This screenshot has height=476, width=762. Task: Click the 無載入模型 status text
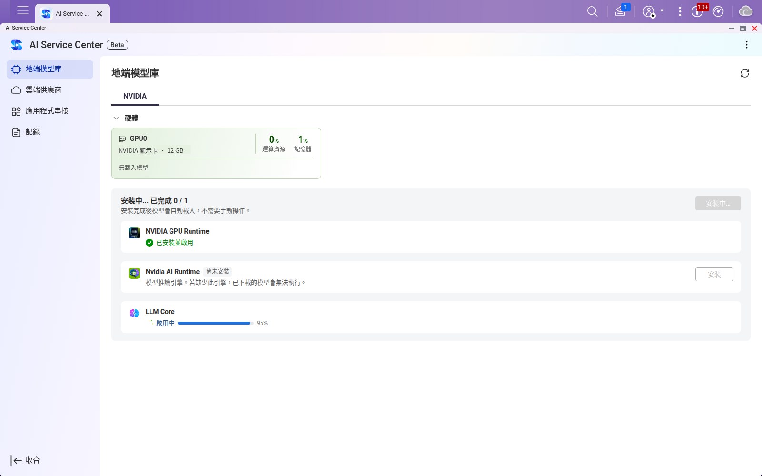tap(133, 168)
